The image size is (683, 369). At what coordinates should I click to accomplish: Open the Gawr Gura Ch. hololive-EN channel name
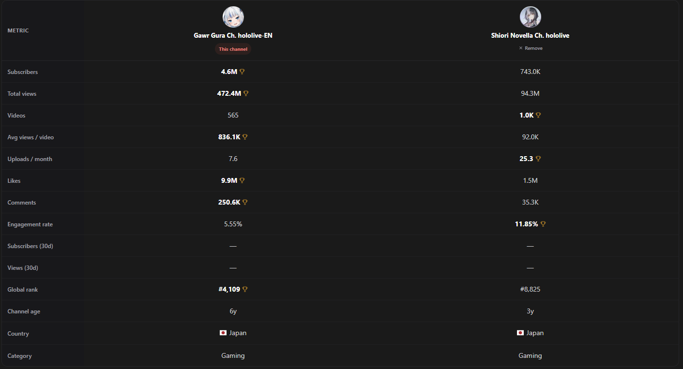tap(233, 36)
